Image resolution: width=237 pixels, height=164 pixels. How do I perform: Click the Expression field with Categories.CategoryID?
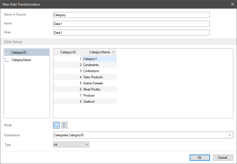tap(140, 135)
